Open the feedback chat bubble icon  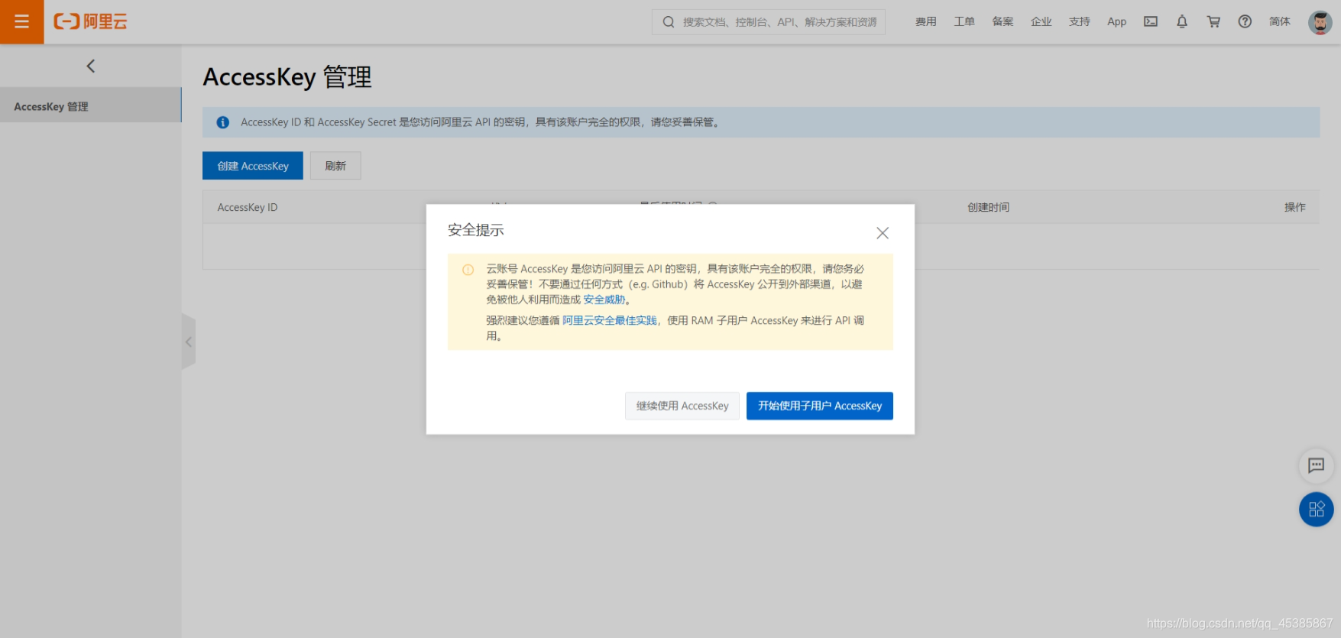point(1316,465)
